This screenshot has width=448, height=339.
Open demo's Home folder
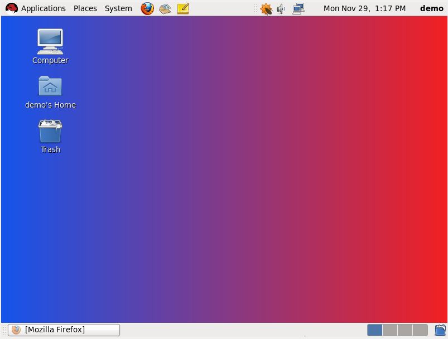[x=50, y=86]
